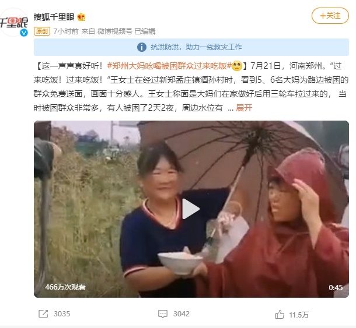This screenshot has width=356, height=328.
Task: Click the 11.5万 like count
Action: pyautogui.click(x=299, y=315)
